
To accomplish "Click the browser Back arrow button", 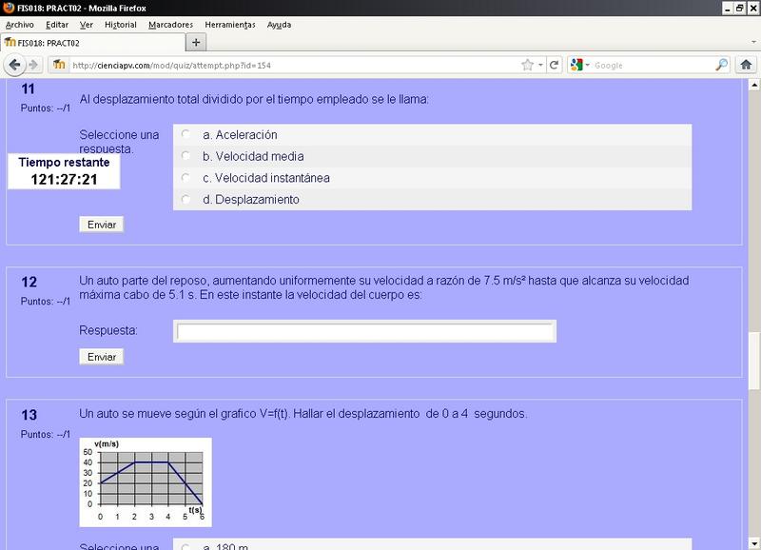I will tap(15, 65).
